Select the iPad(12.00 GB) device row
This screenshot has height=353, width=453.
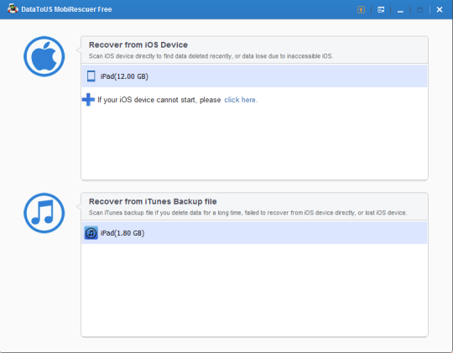[x=254, y=76]
